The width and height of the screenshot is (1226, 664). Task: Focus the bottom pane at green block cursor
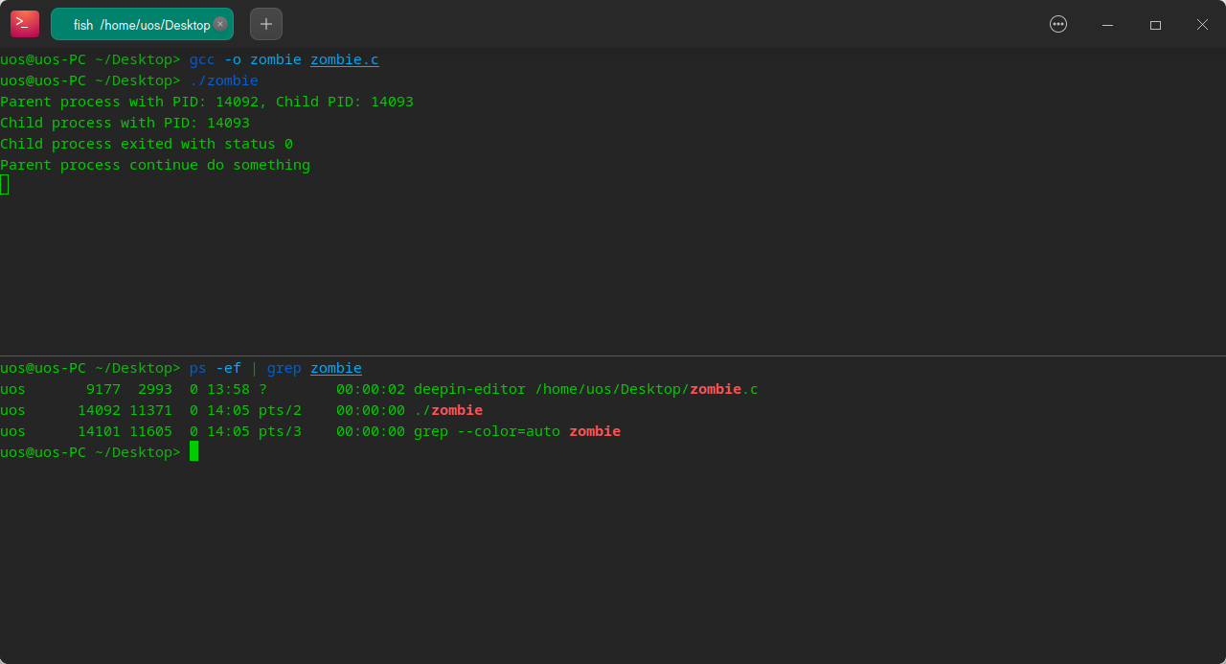(x=193, y=451)
